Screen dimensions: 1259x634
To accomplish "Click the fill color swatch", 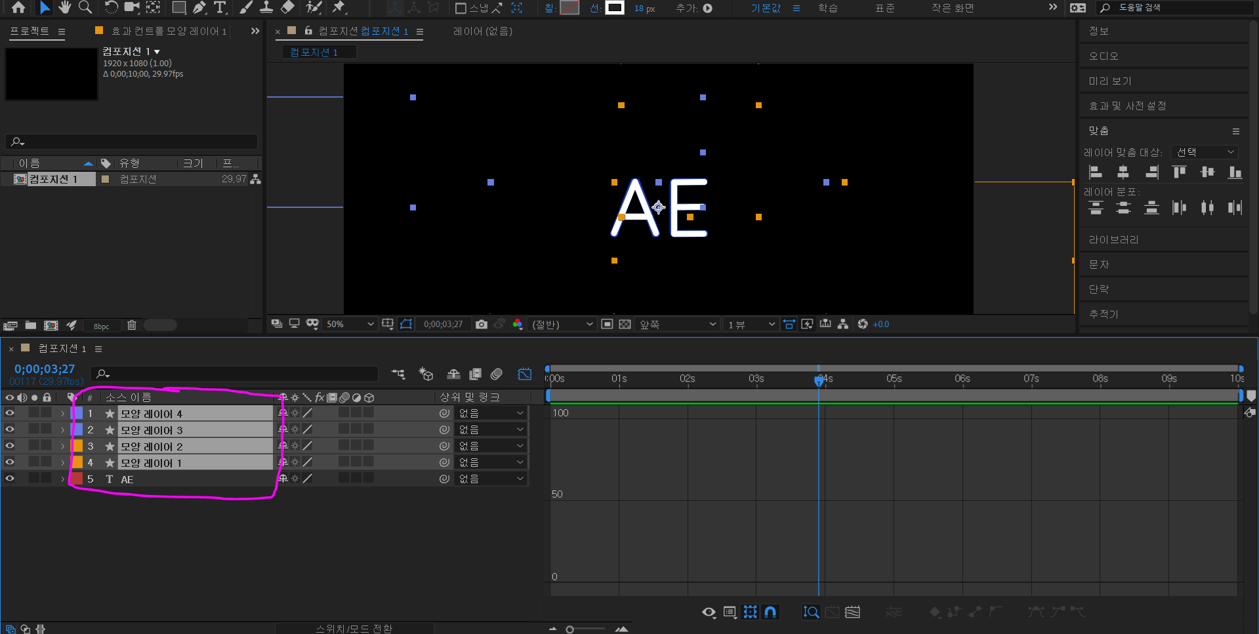I will (x=569, y=8).
